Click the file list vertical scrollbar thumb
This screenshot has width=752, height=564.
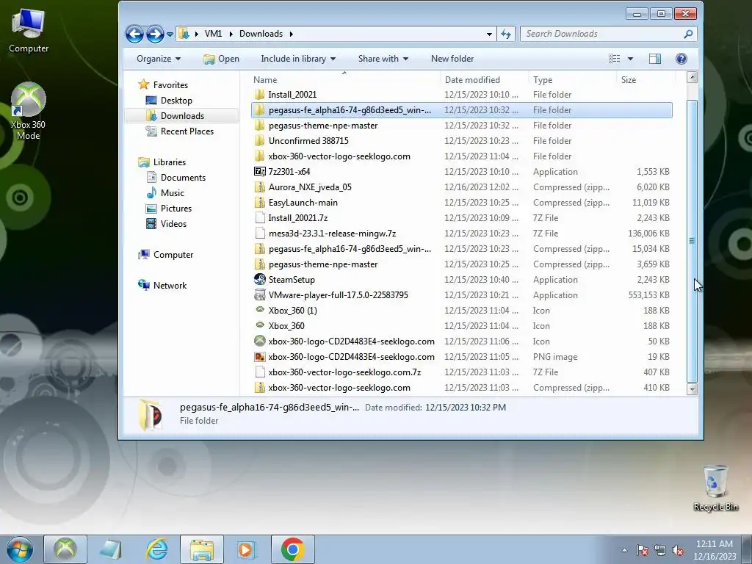(x=692, y=241)
